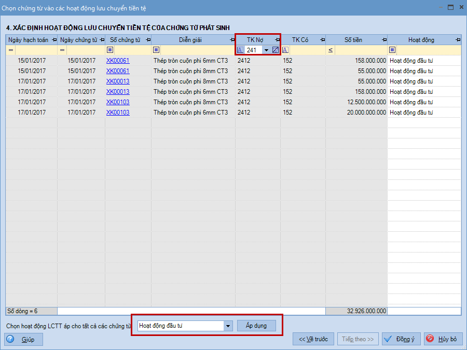467x350 pixels.
Task: Open Giúp help button
Action: coord(24,339)
